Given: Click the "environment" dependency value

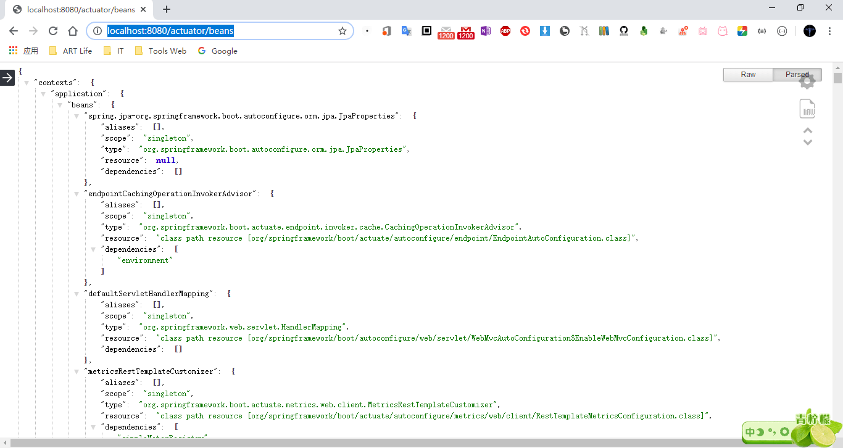Looking at the screenshot, I should point(144,260).
